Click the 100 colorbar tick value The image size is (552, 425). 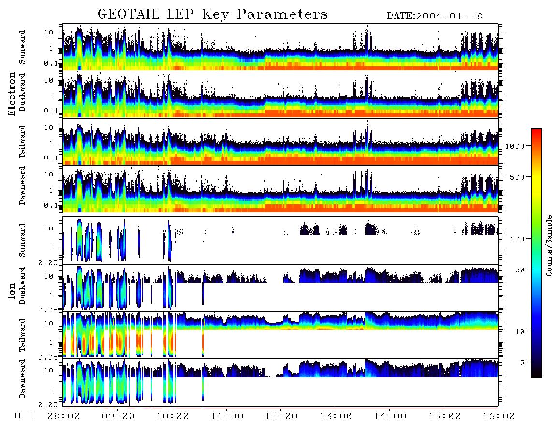(x=517, y=239)
